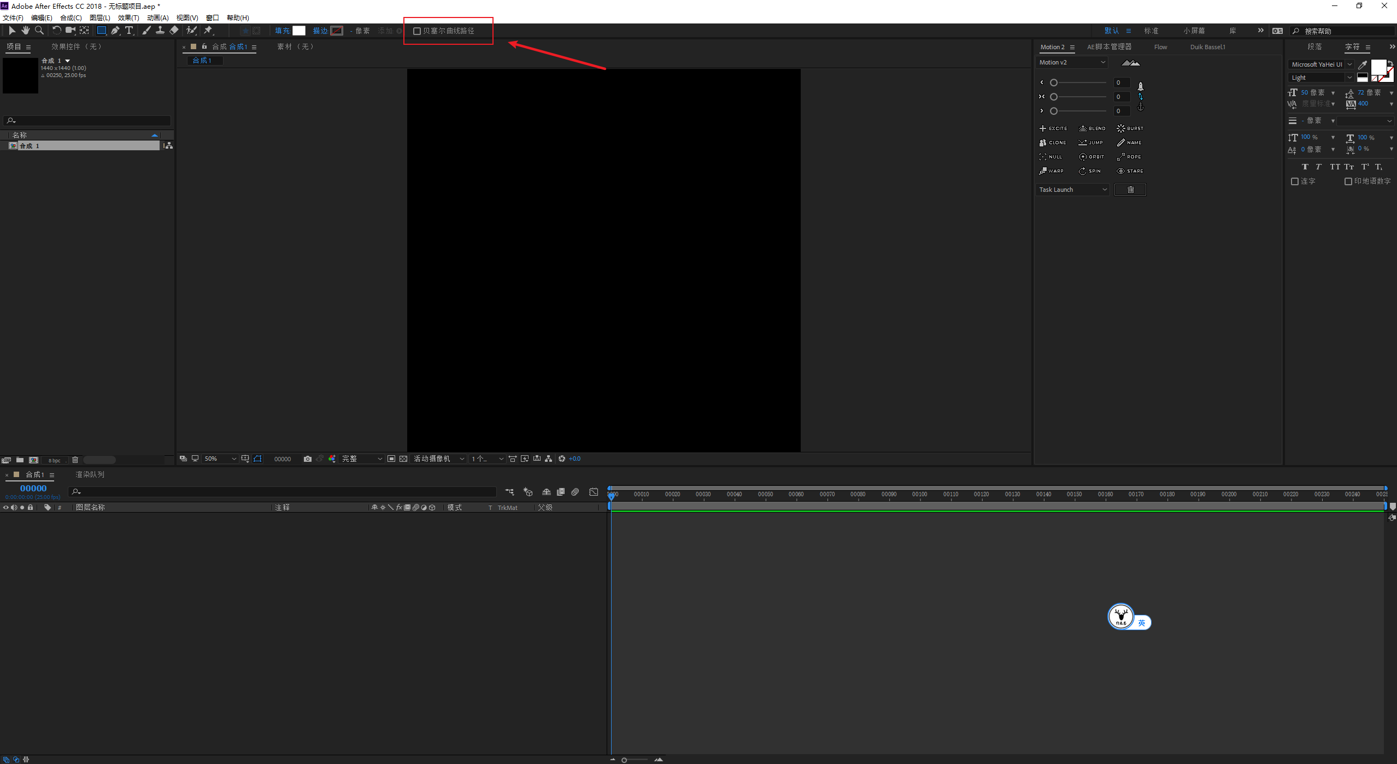Select the Rotation tool
This screenshot has width=1397, height=764.
pos(56,31)
